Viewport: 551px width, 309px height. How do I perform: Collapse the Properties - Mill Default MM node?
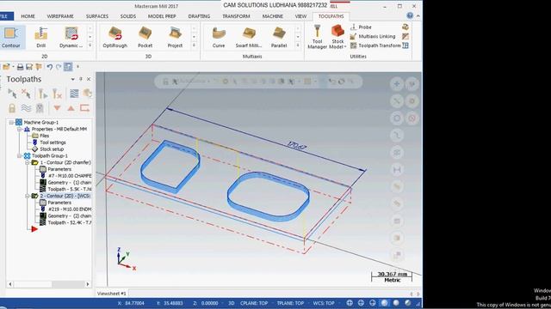click(19, 129)
